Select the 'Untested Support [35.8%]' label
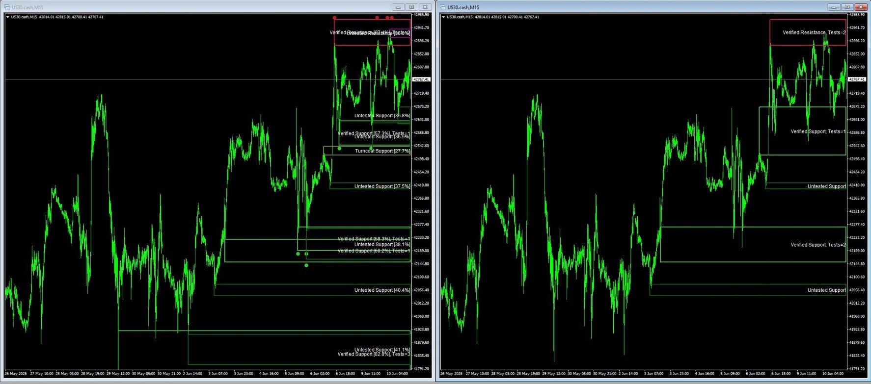The width and height of the screenshot is (871, 384). [382, 116]
